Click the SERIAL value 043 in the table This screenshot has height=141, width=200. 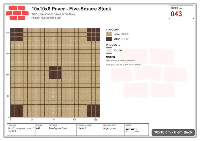[38, 128]
